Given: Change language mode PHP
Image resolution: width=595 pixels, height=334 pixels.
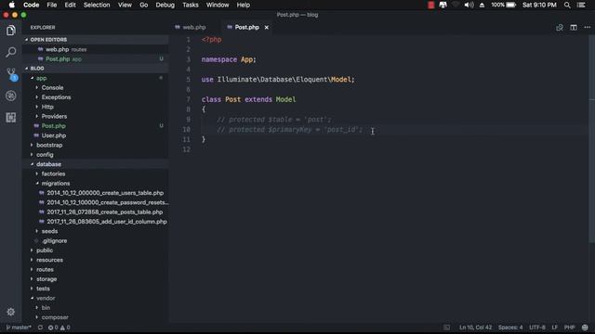Looking at the screenshot, I should point(569,328).
